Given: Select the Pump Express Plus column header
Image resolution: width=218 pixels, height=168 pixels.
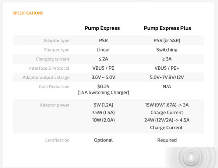Looking at the screenshot, I should [x=167, y=28].
